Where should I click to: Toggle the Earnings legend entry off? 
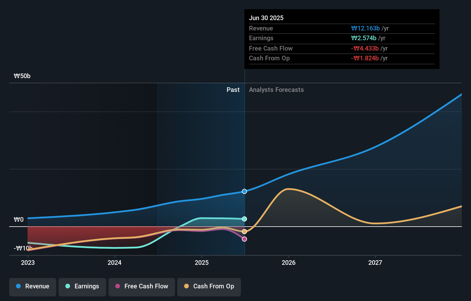coord(82,286)
